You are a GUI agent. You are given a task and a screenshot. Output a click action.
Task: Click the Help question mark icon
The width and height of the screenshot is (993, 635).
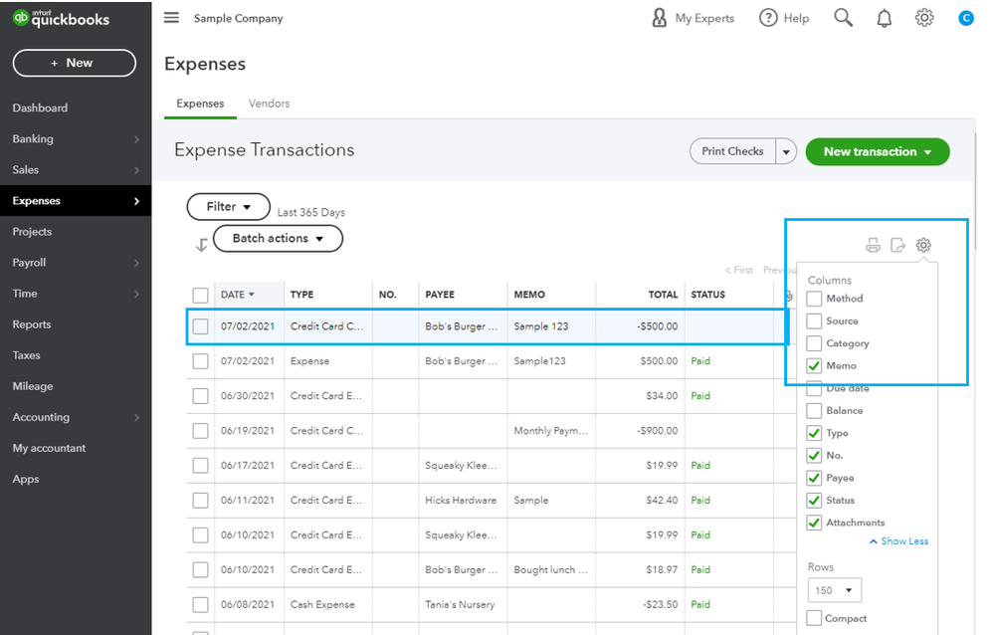pos(767,18)
